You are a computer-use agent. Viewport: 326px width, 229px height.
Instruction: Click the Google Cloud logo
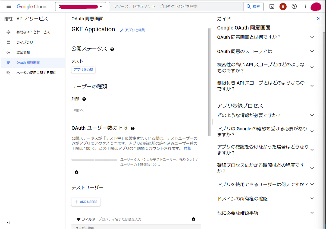point(32,7)
